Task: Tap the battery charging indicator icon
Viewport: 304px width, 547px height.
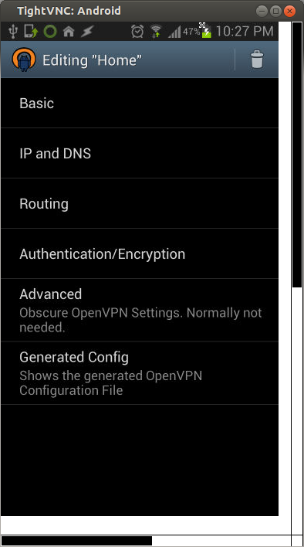Action: pos(207,32)
